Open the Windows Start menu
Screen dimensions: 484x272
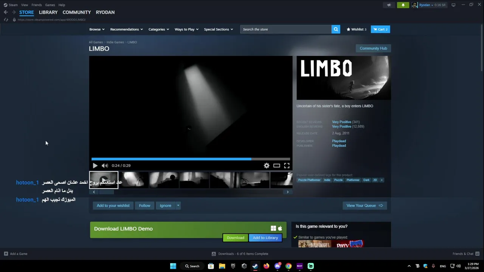(173, 266)
